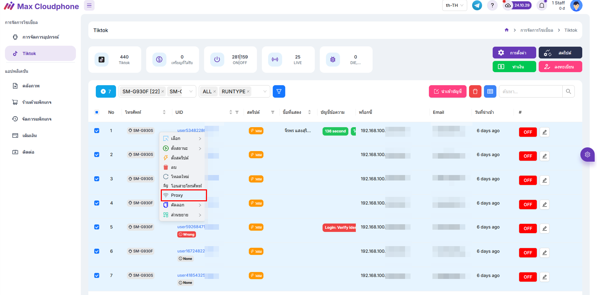Open the user avatar profile menu
This screenshot has height=295, width=597.
tap(576, 5)
